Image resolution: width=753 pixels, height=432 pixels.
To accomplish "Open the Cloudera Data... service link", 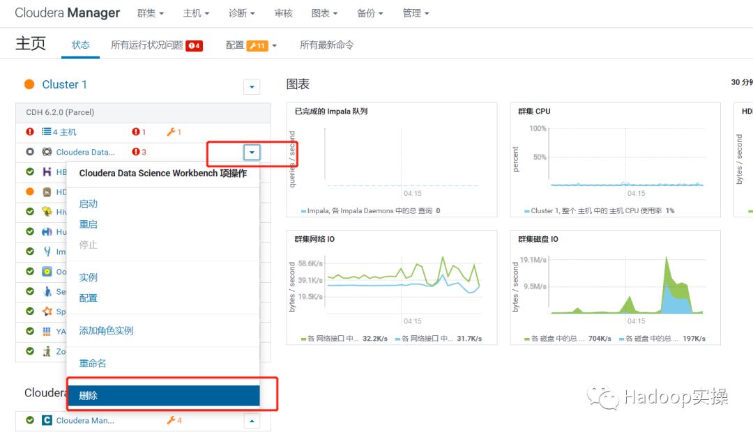I will [x=86, y=152].
